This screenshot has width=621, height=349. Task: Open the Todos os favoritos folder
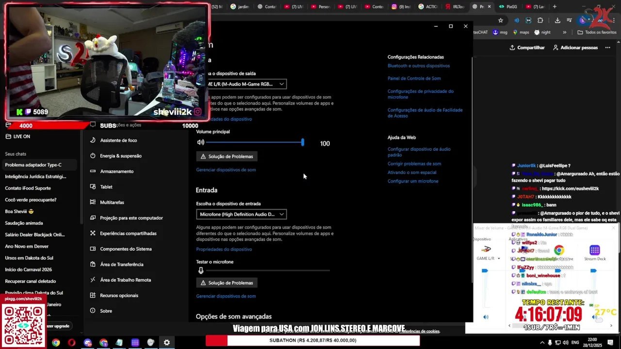(x=597, y=32)
